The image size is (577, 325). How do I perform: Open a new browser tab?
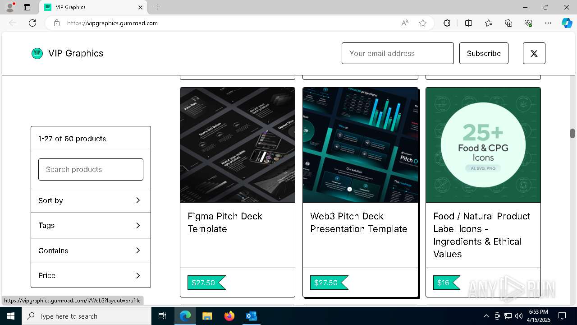pos(157,7)
